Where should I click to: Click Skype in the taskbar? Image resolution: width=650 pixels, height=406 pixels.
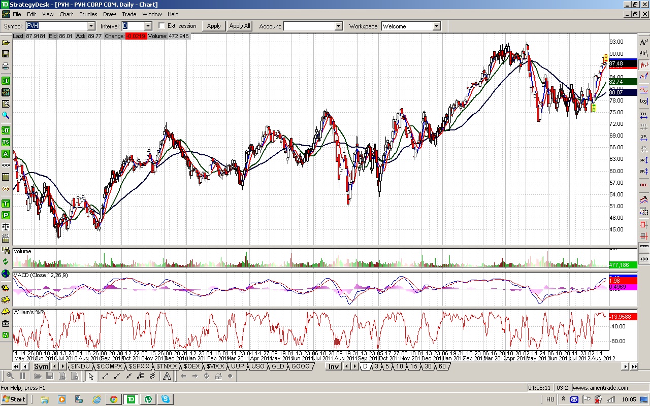point(166,399)
